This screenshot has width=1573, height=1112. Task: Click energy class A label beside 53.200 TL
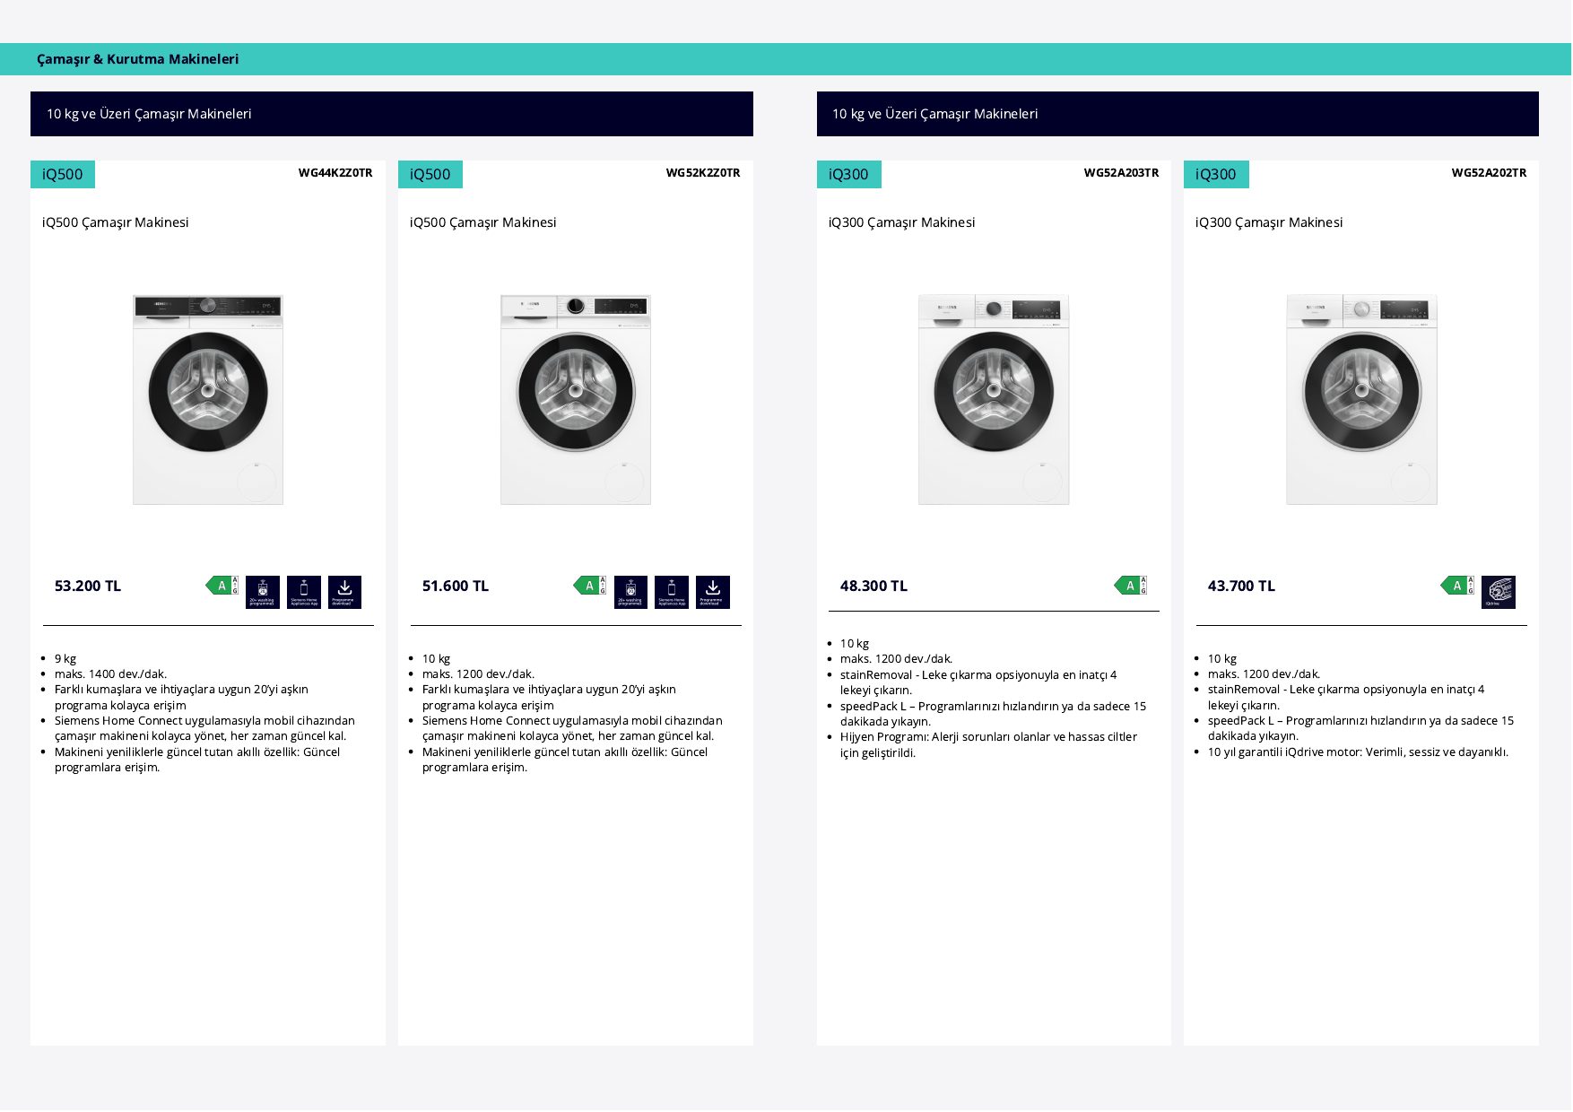tap(222, 586)
